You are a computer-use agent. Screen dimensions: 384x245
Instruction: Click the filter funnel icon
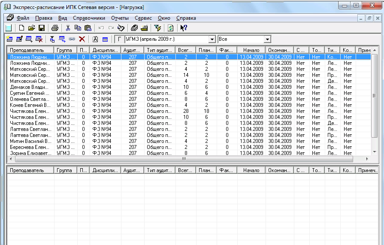157,28
